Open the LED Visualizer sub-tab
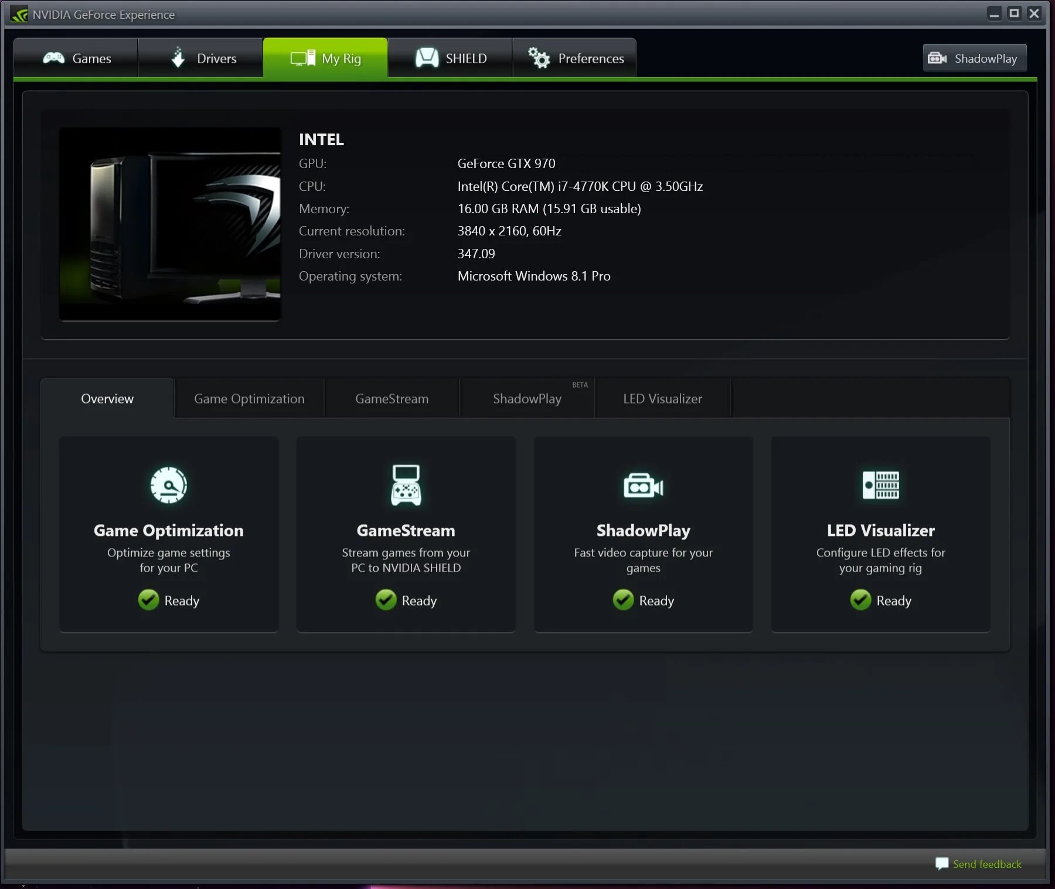The height and width of the screenshot is (889, 1055). (662, 398)
